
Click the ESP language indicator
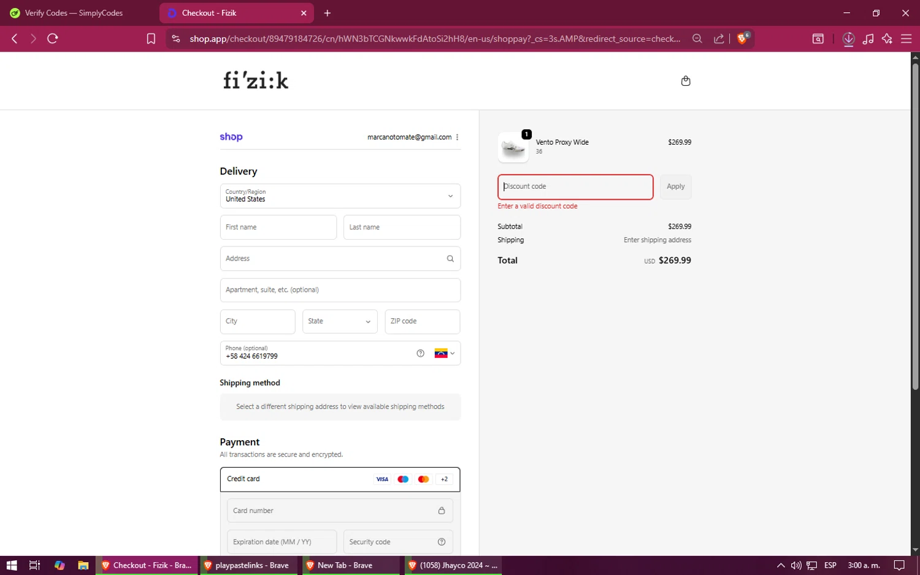pyautogui.click(x=830, y=565)
